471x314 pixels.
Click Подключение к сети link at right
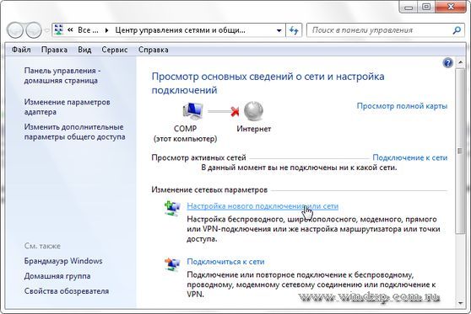pyautogui.click(x=409, y=157)
